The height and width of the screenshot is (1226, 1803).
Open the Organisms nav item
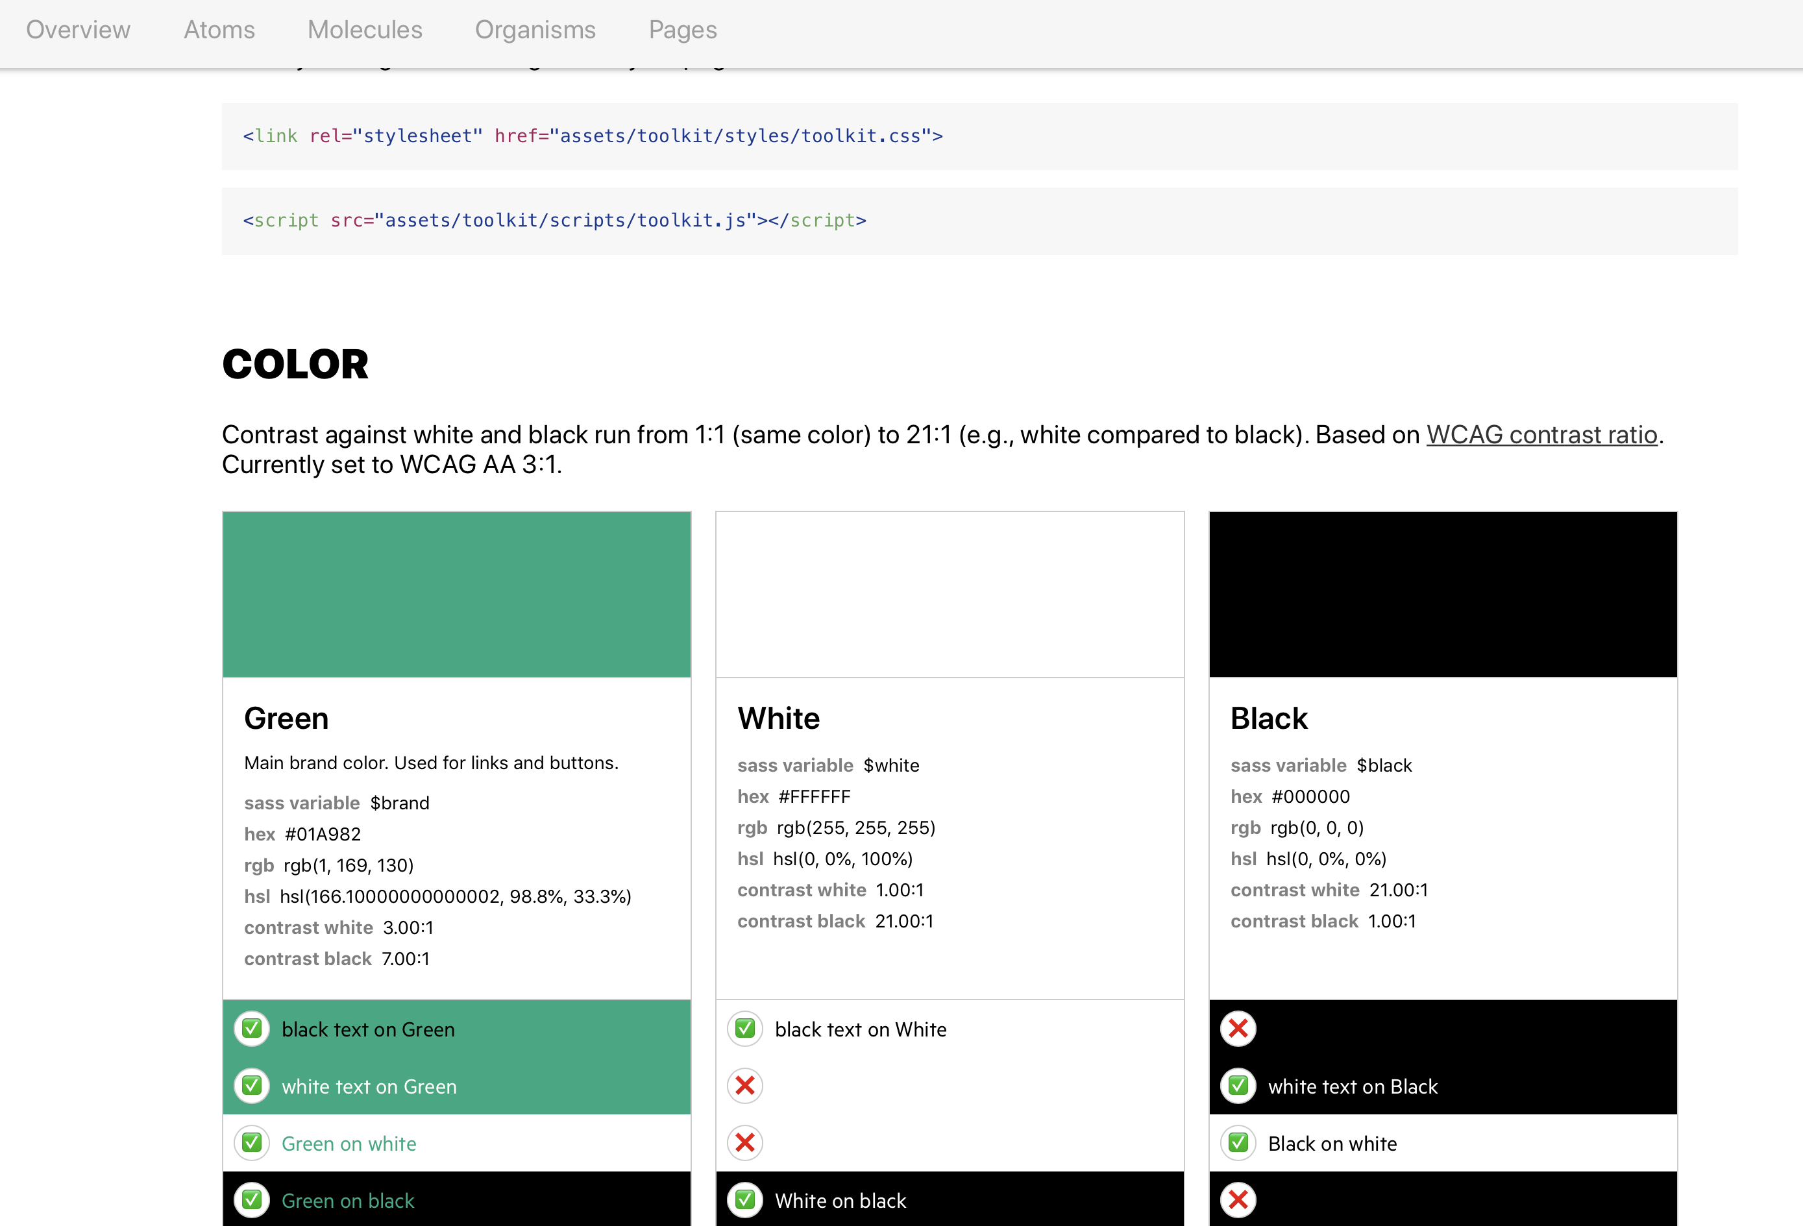(x=535, y=29)
